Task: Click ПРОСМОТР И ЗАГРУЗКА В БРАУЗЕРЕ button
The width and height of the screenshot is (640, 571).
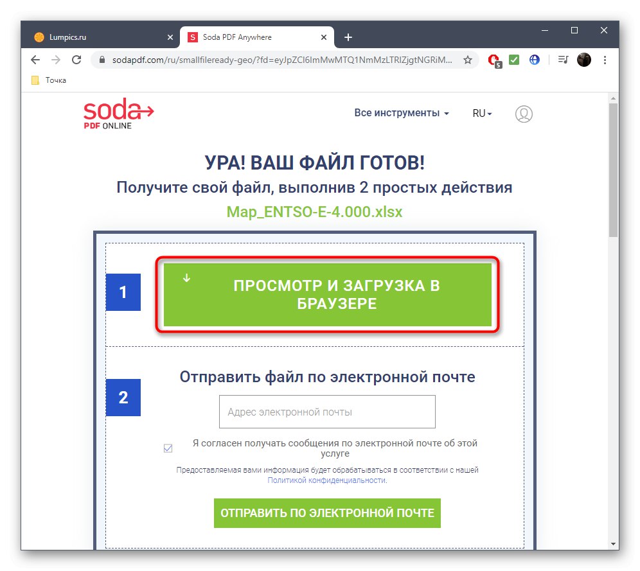Action: coord(326,294)
